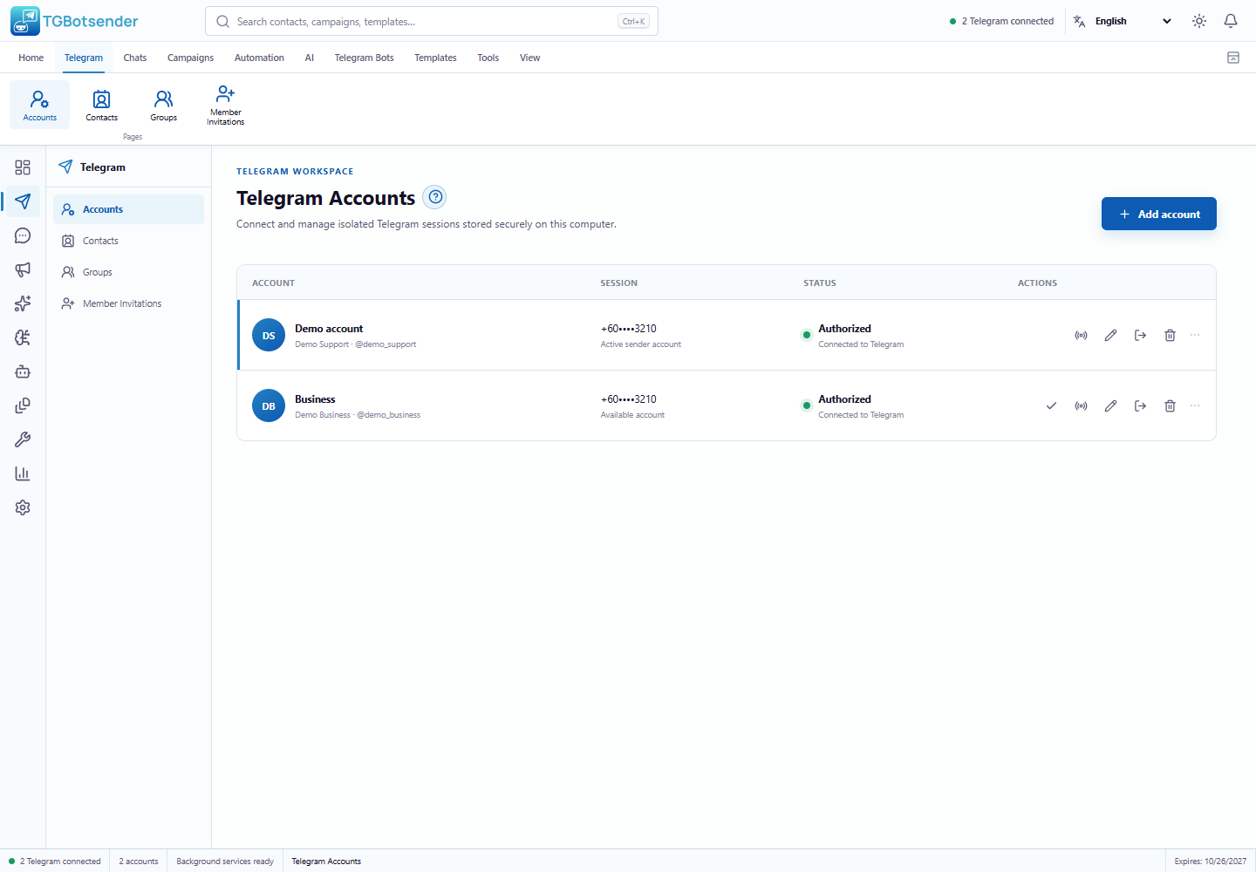This screenshot has height=872, width=1256.
Task: Open the Groups ribbon page icon
Action: 164,105
